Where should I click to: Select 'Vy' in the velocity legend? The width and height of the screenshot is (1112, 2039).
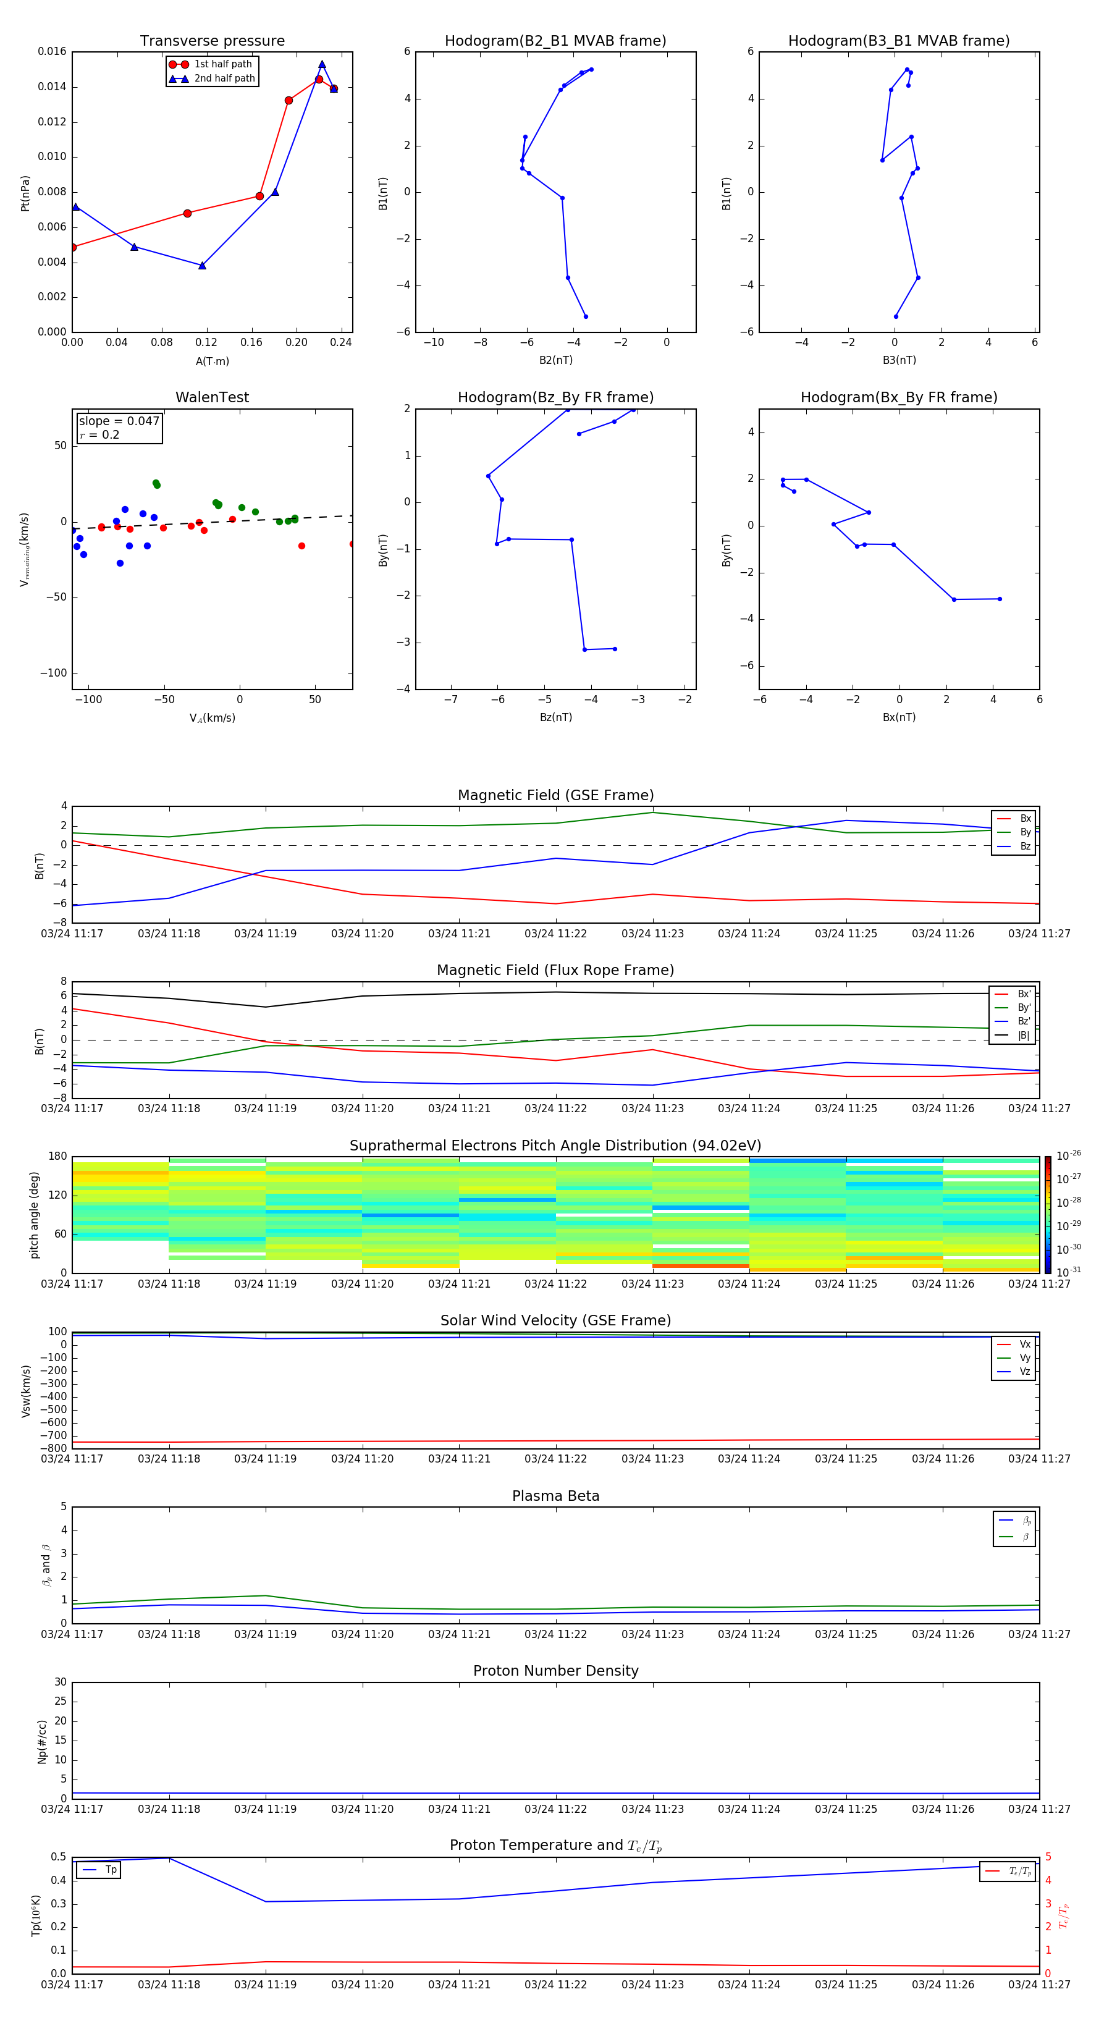[x=1014, y=1357]
